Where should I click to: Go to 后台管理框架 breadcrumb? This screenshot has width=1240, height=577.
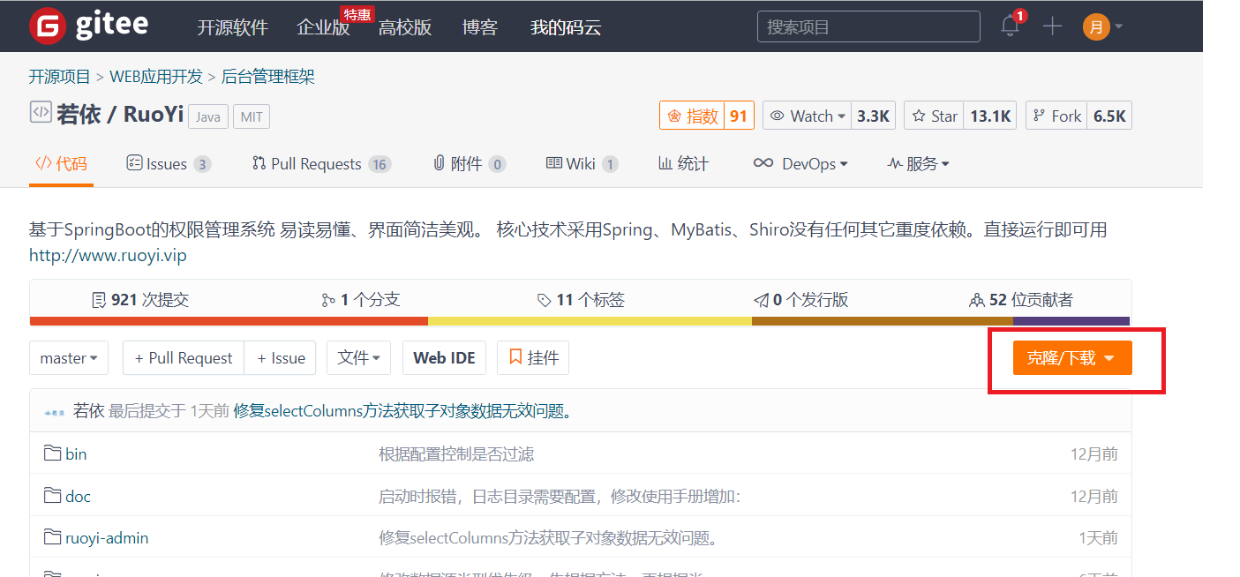(x=268, y=77)
